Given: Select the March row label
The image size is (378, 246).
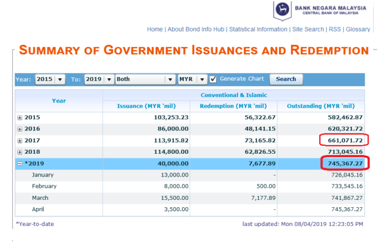Looking at the screenshot, I should click(40, 198).
